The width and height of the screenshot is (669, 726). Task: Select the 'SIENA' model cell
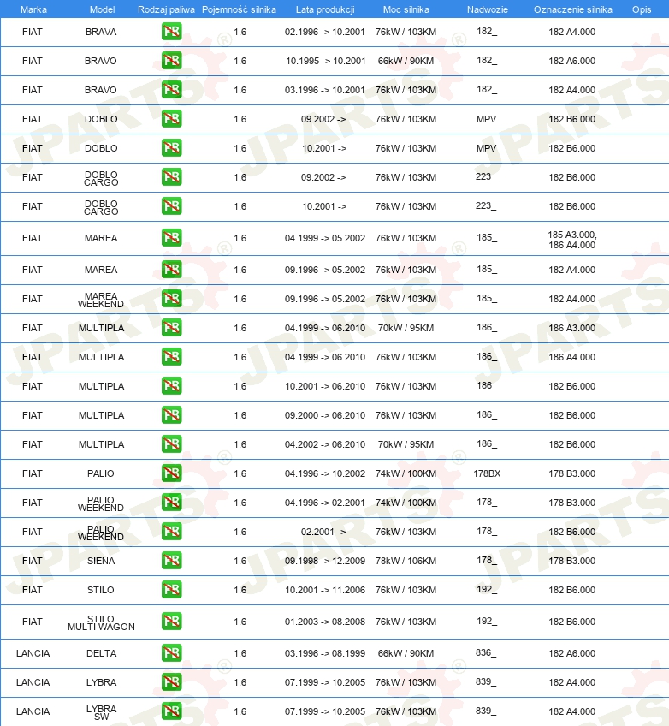(x=101, y=561)
